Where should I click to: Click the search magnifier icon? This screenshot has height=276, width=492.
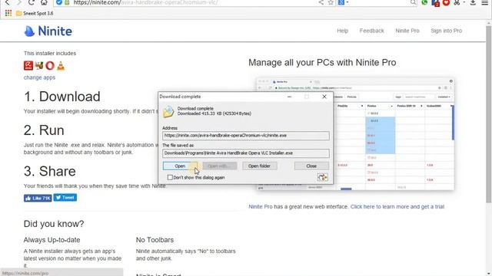[414, 2]
